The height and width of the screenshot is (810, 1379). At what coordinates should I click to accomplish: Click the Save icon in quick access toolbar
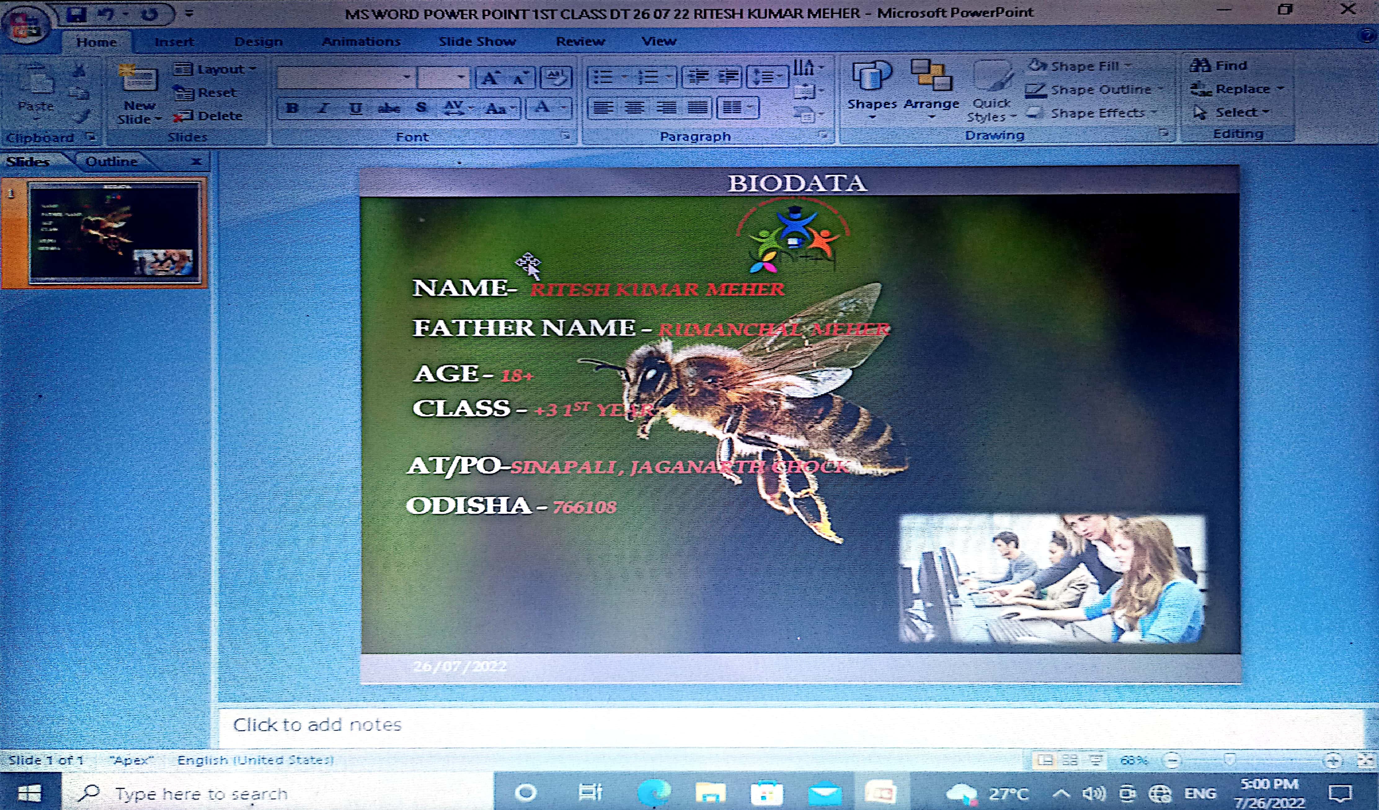click(x=76, y=14)
